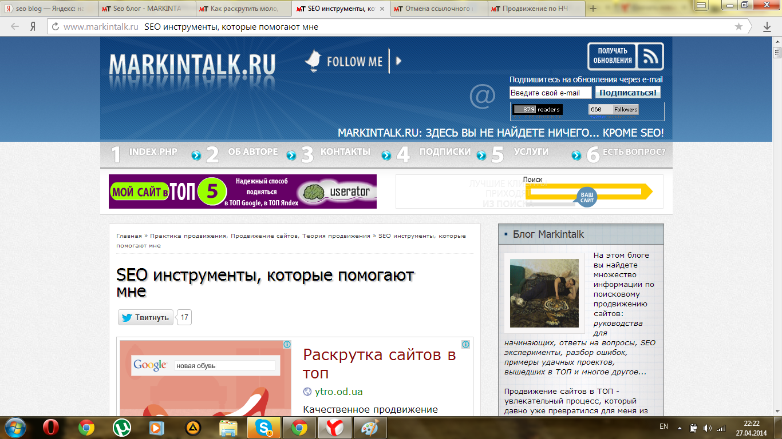Select the 'SEO инструменты, ко' tab
Image resolution: width=782 pixels, height=439 pixels.
(341, 9)
